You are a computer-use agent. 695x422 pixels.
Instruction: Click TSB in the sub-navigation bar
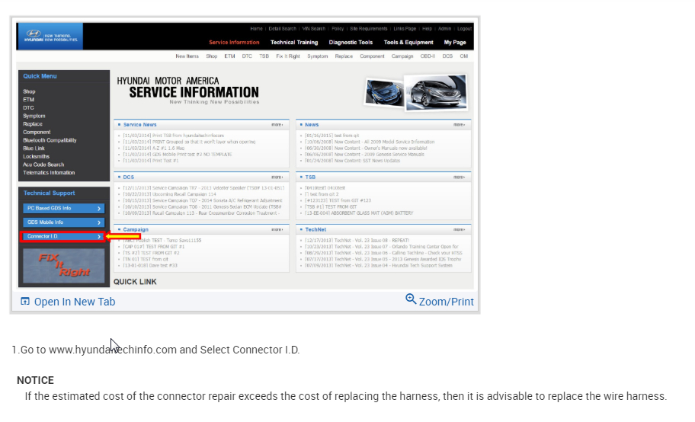click(x=264, y=56)
